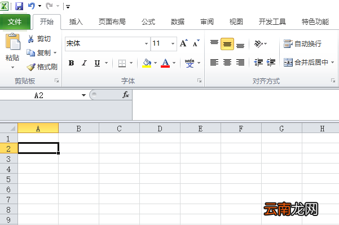Toggle Italic formatting

84,63
